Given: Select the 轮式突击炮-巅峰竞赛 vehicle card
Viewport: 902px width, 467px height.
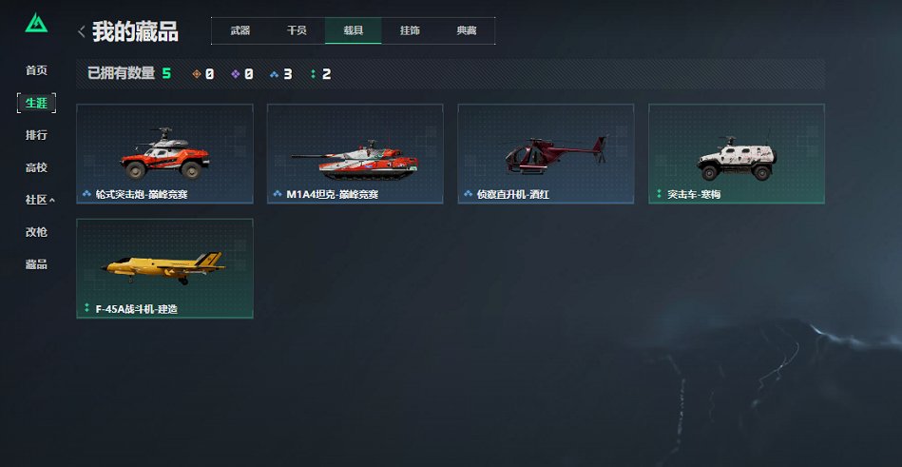Looking at the screenshot, I should tap(164, 154).
